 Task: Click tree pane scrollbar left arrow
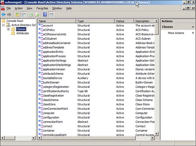coord(3,138)
